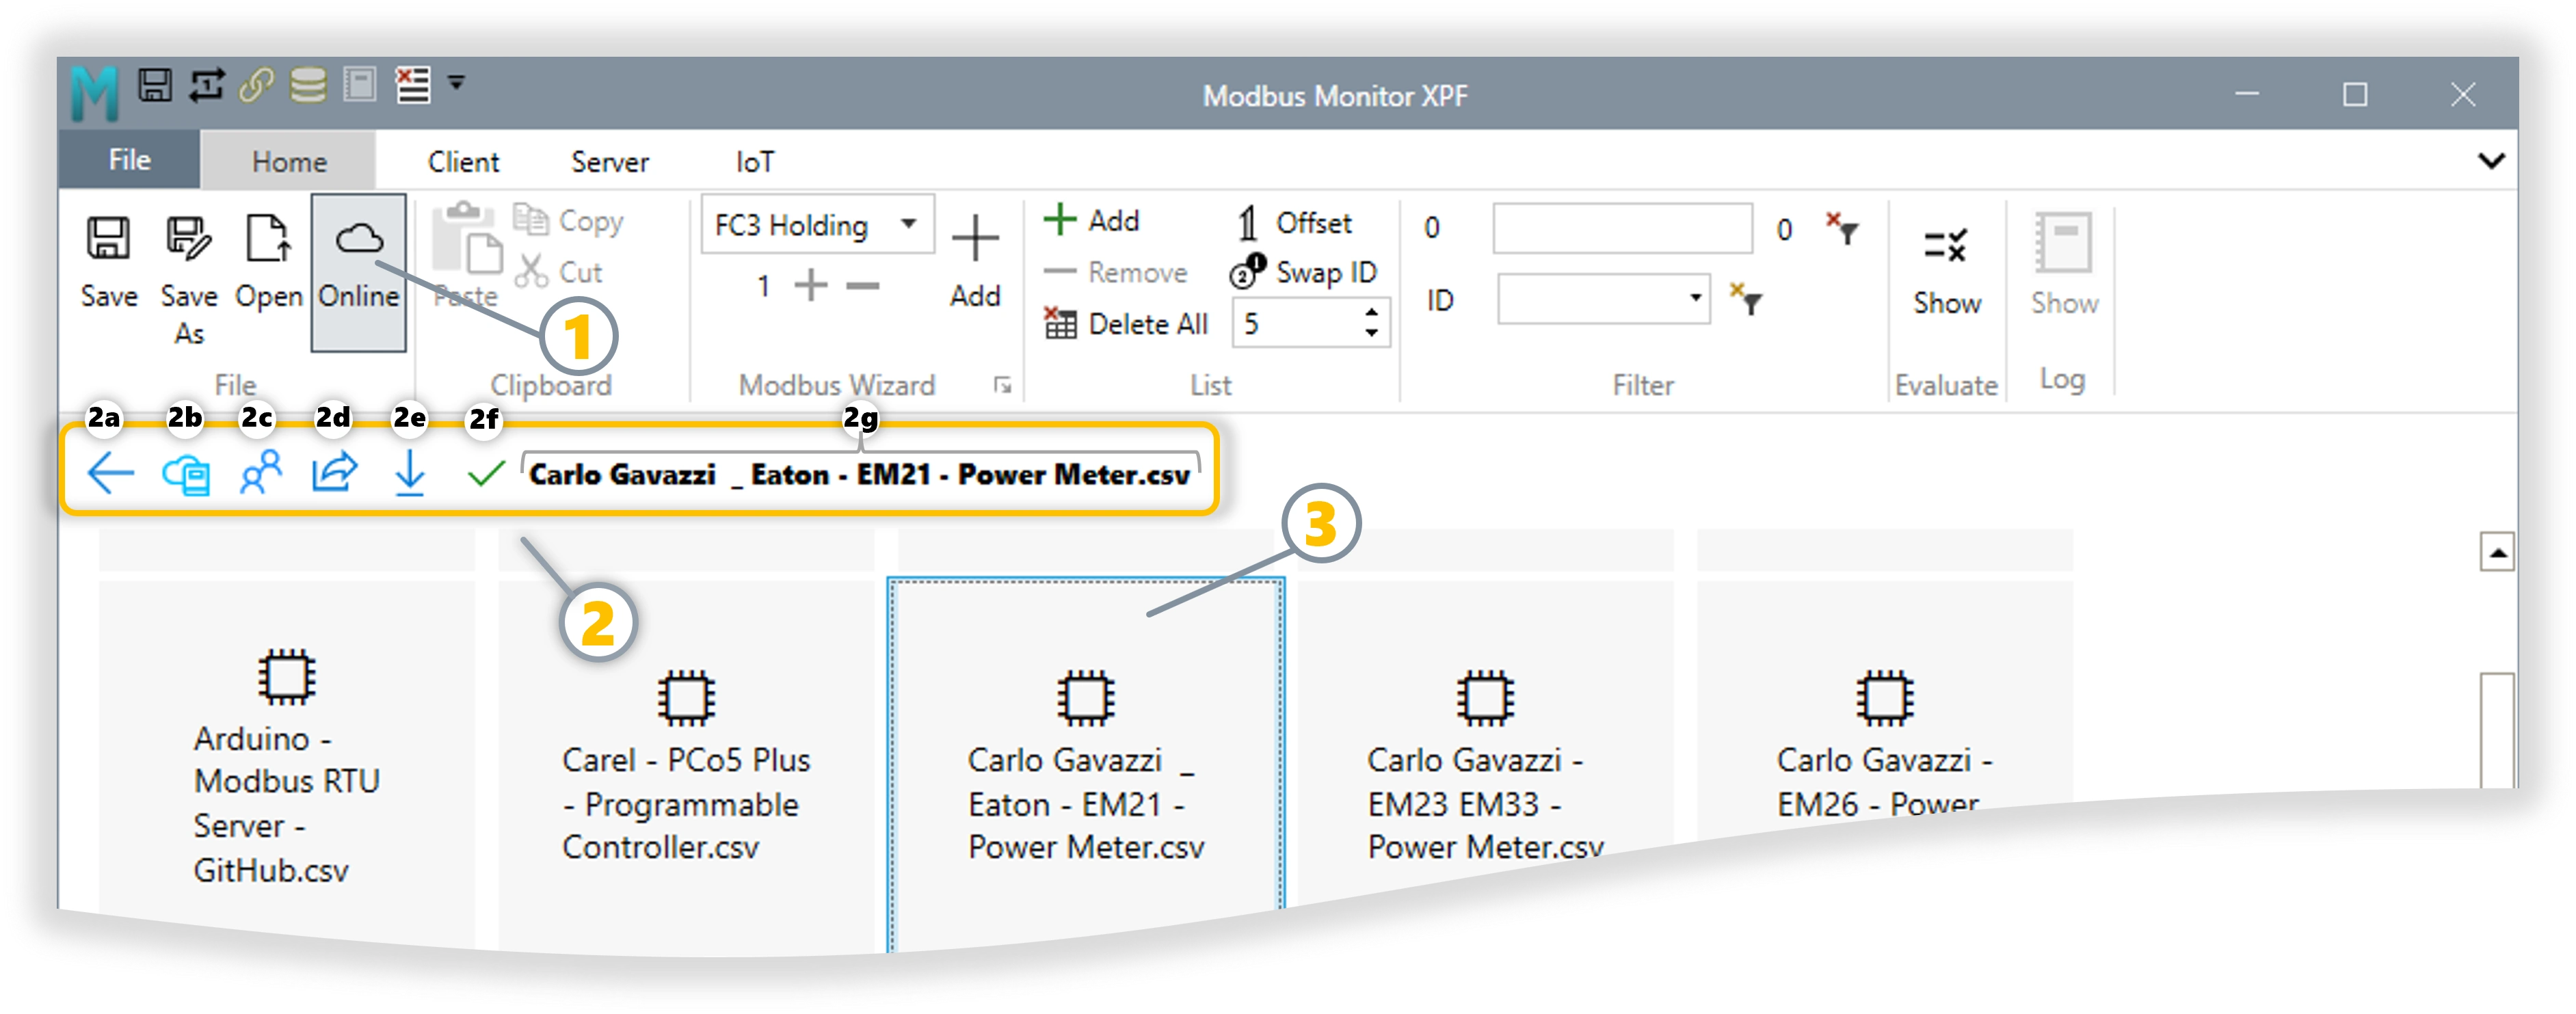Click the download arrow icon in online toolbar

click(x=409, y=472)
